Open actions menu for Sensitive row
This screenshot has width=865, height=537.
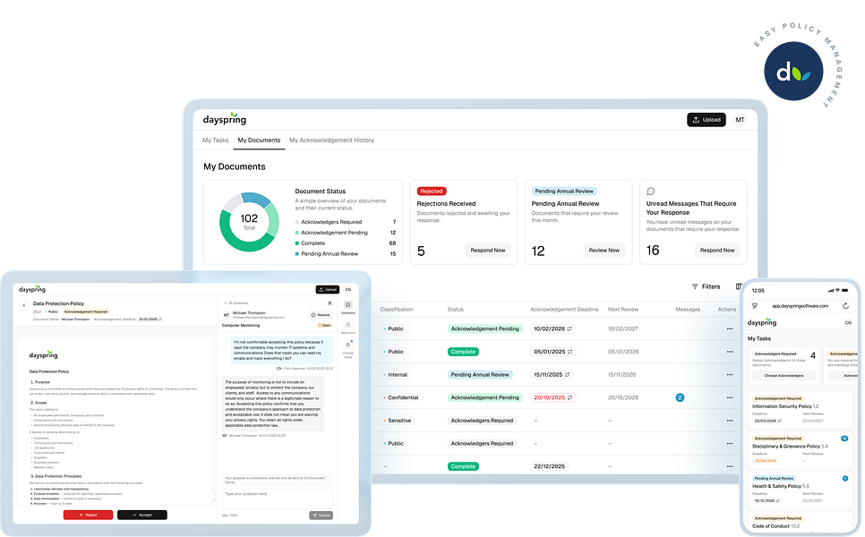pyautogui.click(x=730, y=421)
